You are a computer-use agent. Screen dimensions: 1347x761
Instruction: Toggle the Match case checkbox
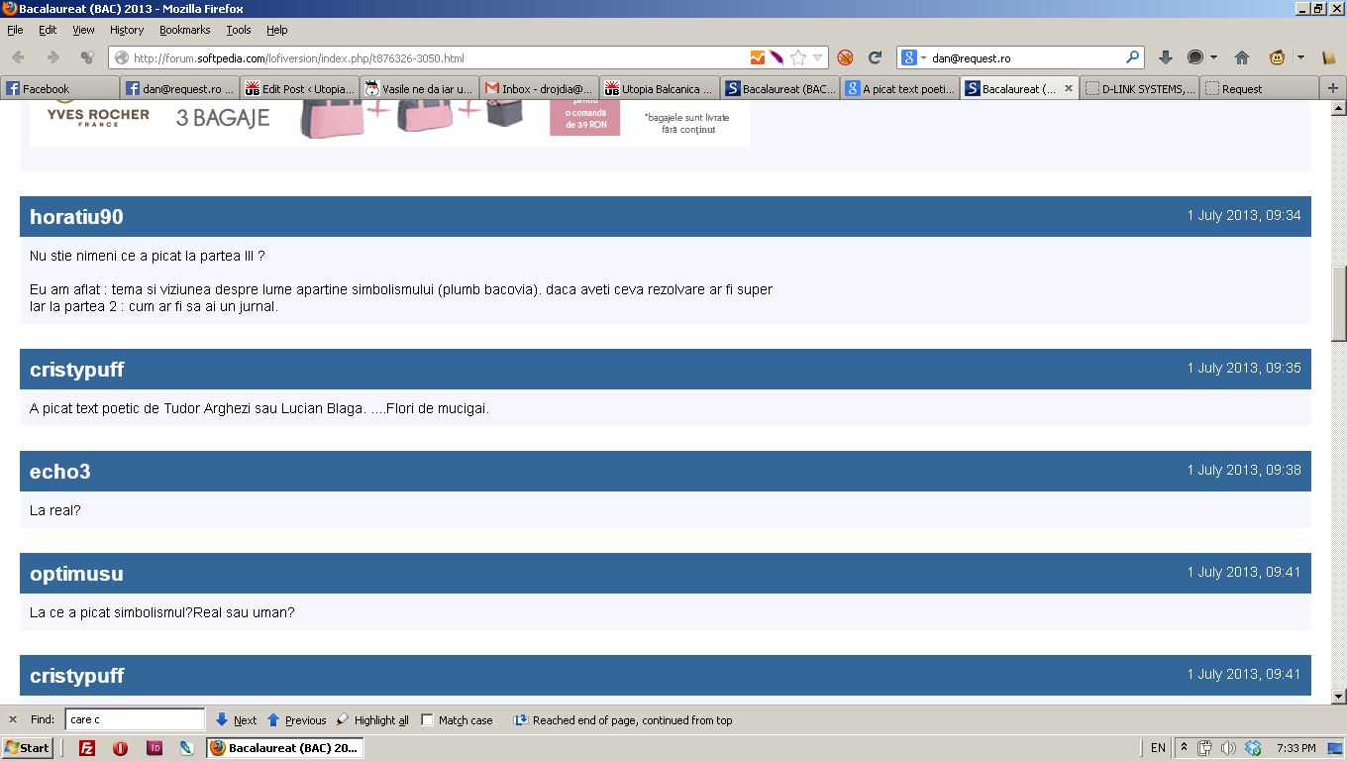tap(428, 720)
